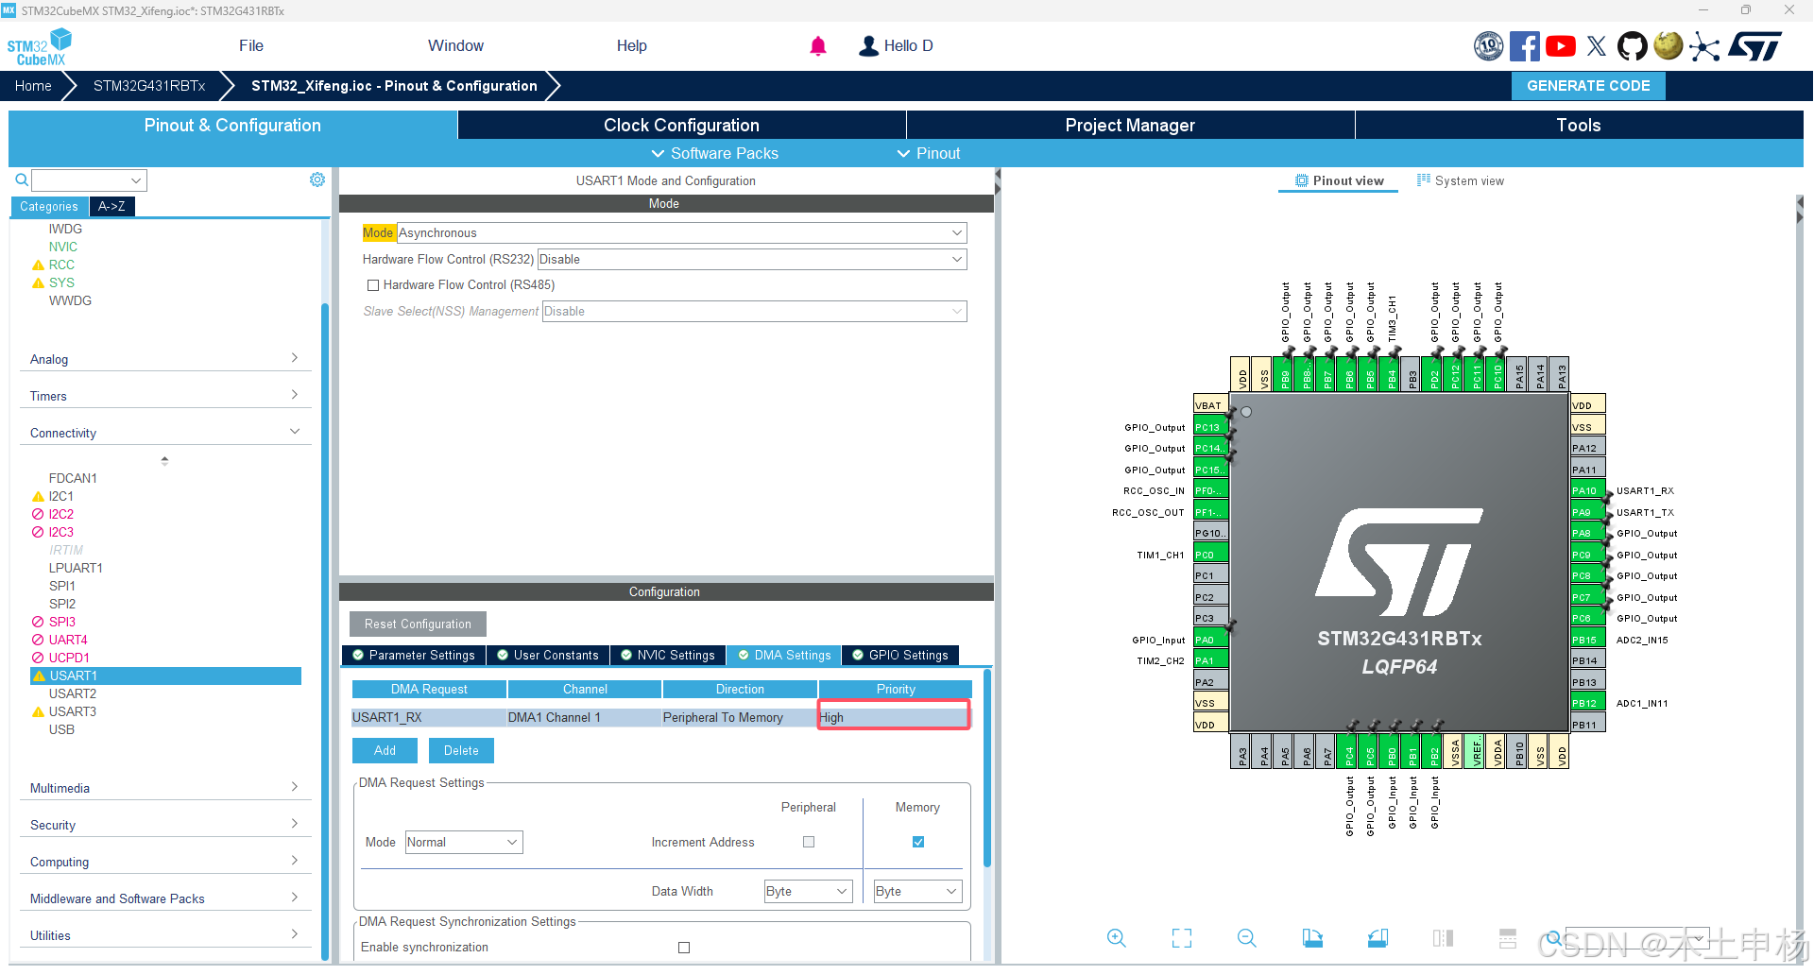Screen dimensions: 1814x975
Task: Open the USART1 Mode dropdown
Action: tap(681, 232)
